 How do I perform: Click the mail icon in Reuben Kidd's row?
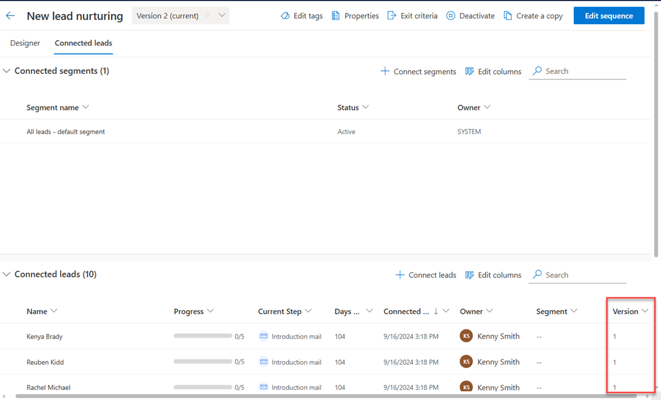(263, 362)
